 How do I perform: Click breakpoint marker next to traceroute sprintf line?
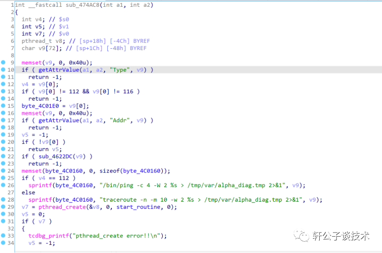click(3, 200)
